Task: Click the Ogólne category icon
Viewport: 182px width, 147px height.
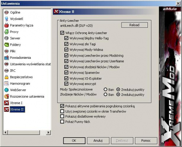Action: [x=7, y=12]
